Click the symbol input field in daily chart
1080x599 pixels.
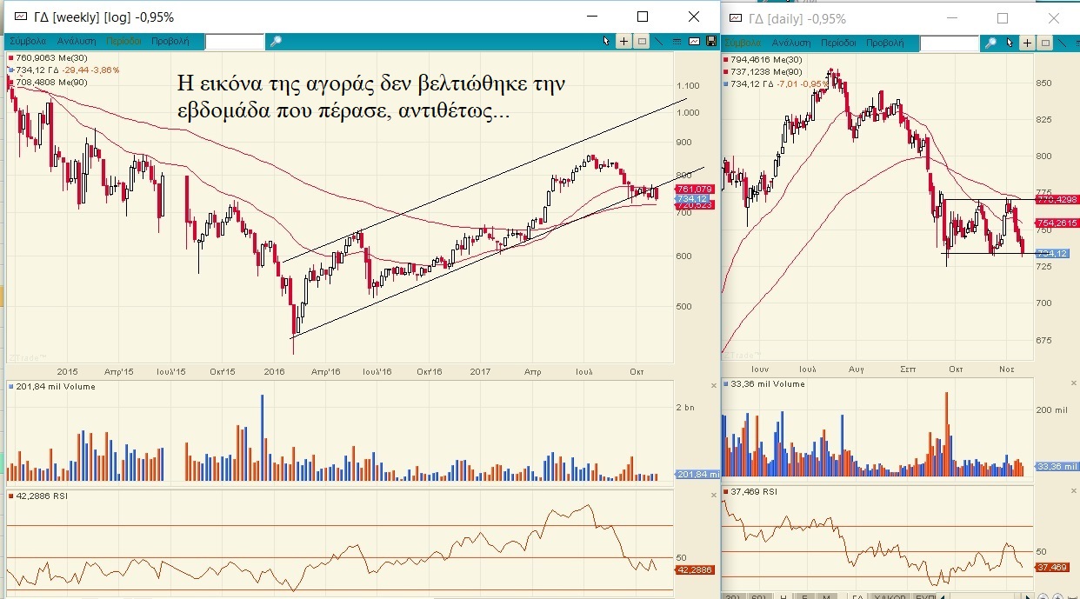(950, 43)
